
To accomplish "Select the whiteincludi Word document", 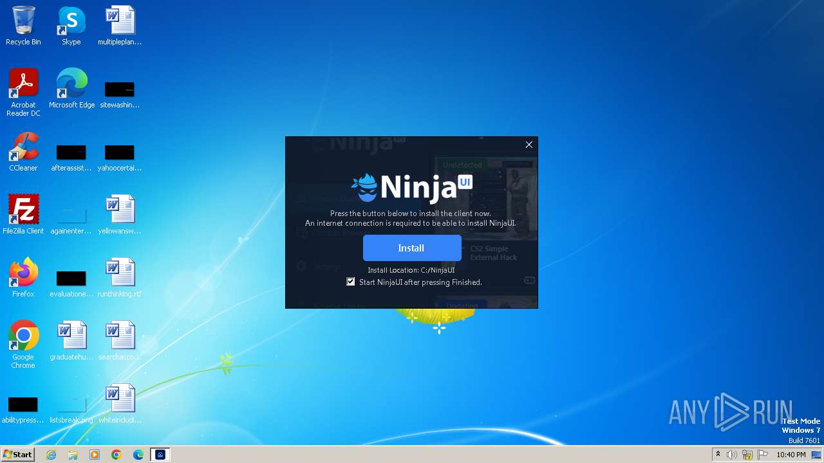I will tap(120, 404).
